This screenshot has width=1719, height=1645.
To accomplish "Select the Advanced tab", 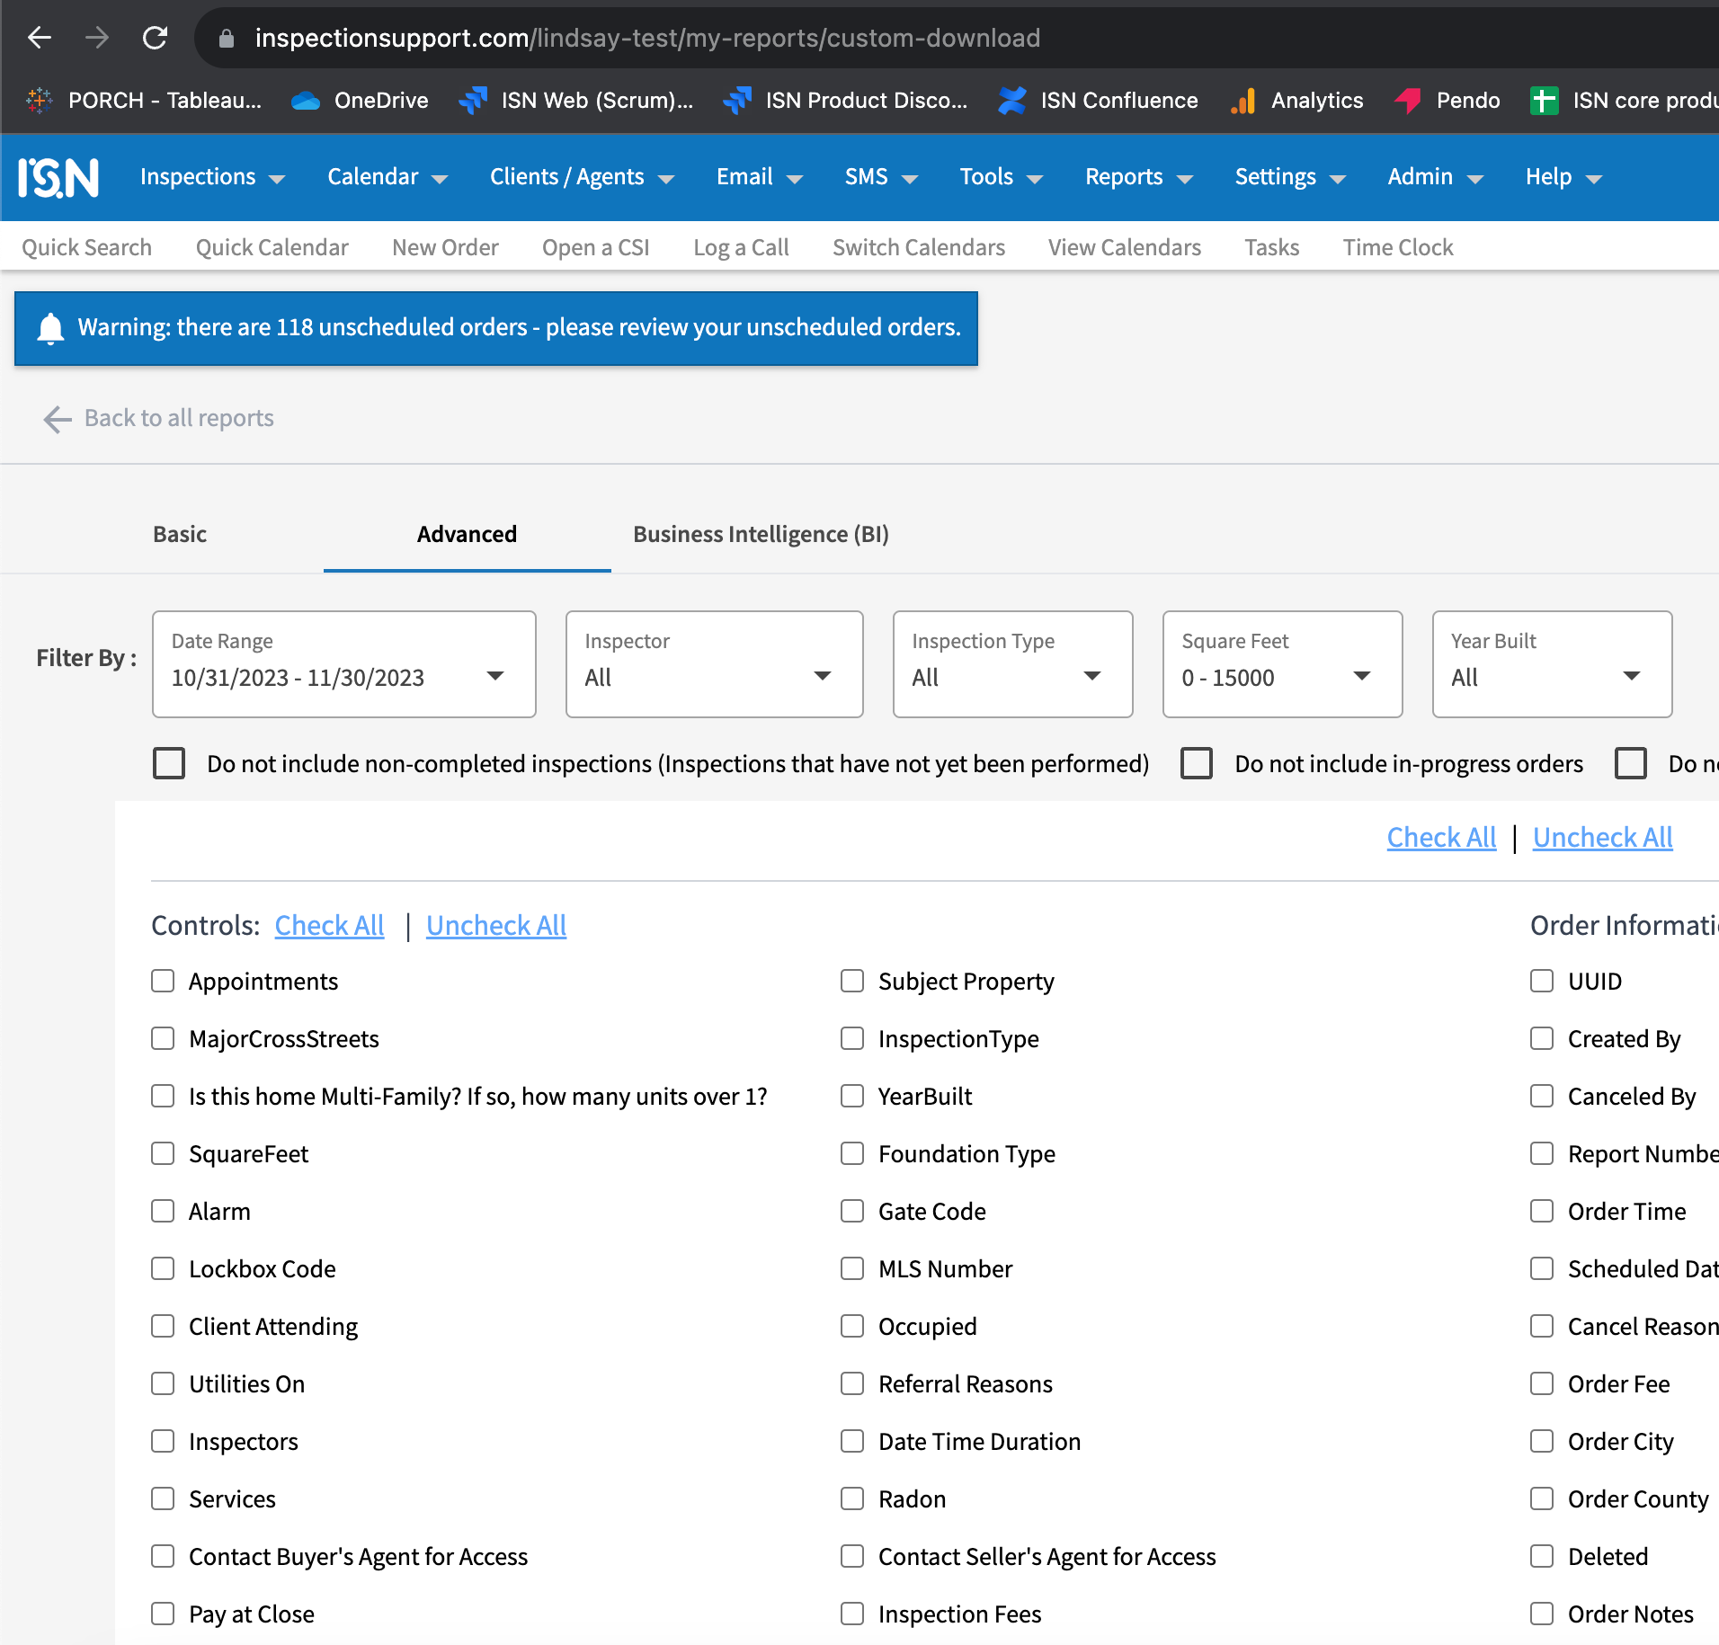I will coord(468,534).
